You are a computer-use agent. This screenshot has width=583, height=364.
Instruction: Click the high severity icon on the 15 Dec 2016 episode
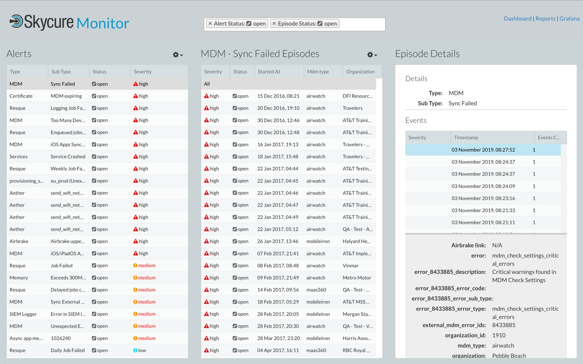coord(207,96)
